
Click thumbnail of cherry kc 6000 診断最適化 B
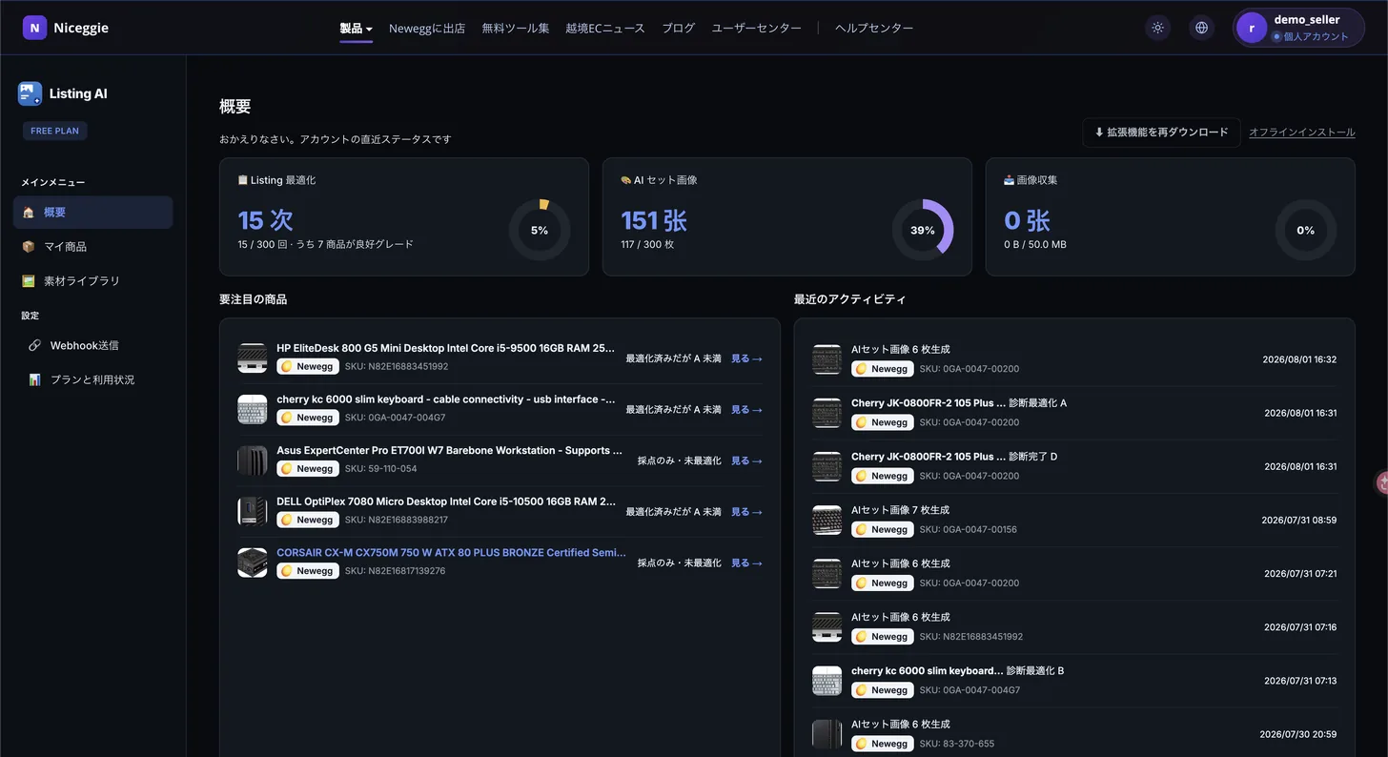(x=827, y=681)
